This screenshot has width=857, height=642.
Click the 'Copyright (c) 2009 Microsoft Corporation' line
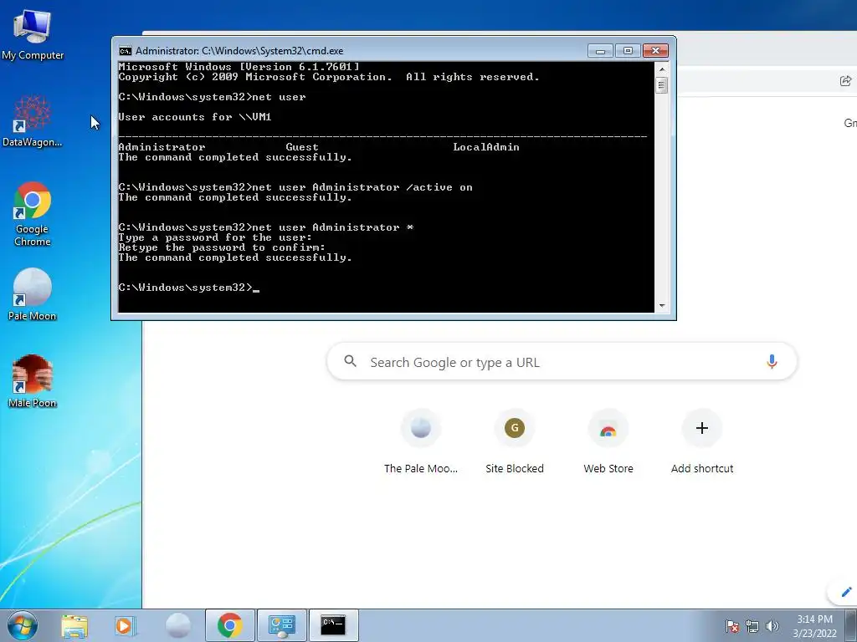[x=329, y=77]
